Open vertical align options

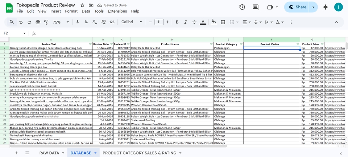[258, 22]
